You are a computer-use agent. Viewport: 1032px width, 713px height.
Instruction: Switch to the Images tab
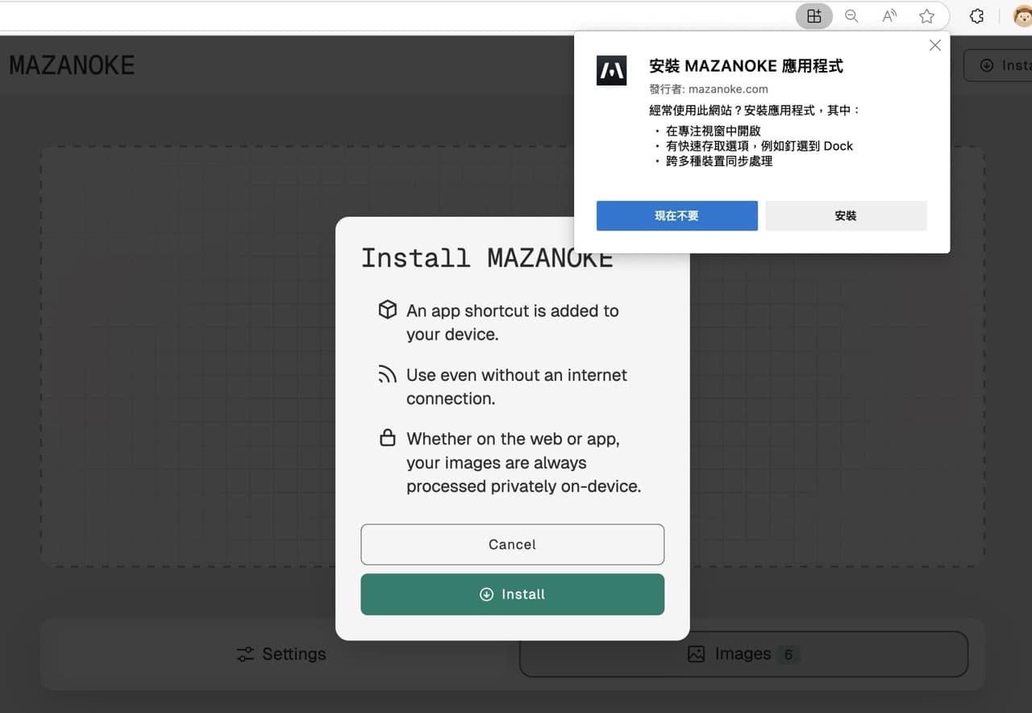(743, 654)
